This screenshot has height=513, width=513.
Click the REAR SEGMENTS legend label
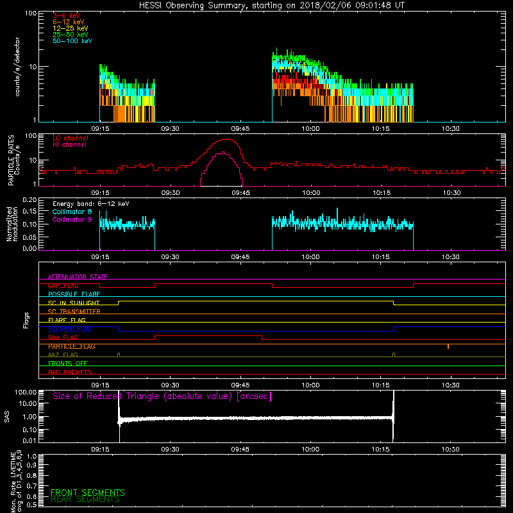pyautogui.click(x=85, y=499)
